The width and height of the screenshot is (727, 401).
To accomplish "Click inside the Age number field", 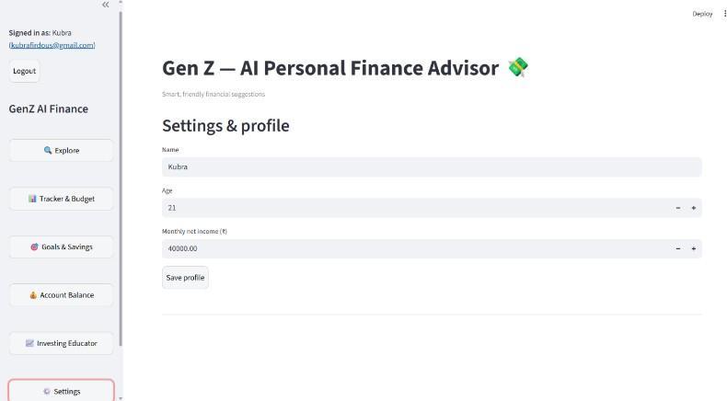I will coord(414,208).
